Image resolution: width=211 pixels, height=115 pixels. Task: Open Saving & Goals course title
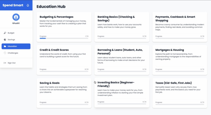49,83
